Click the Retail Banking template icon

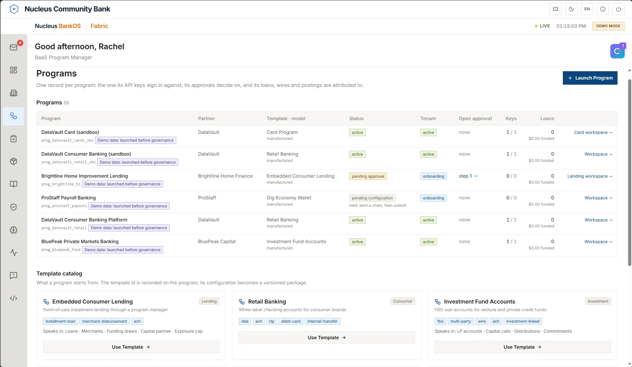242,301
